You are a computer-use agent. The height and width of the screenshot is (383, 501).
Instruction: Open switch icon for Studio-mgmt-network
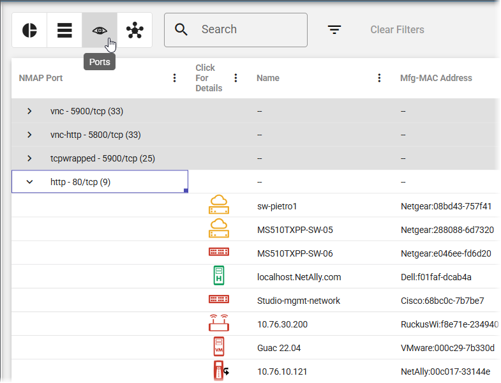tap(219, 299)
